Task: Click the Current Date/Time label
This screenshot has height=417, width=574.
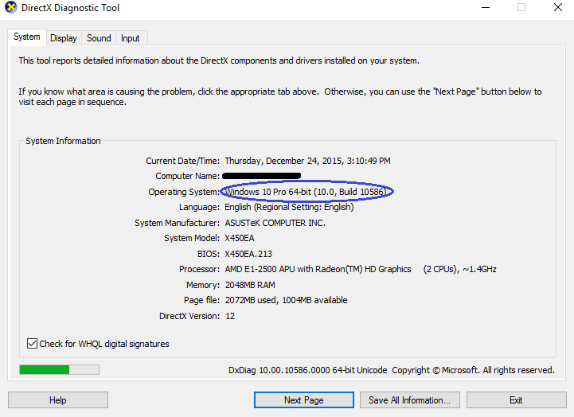Action: (x=182, y=161)
